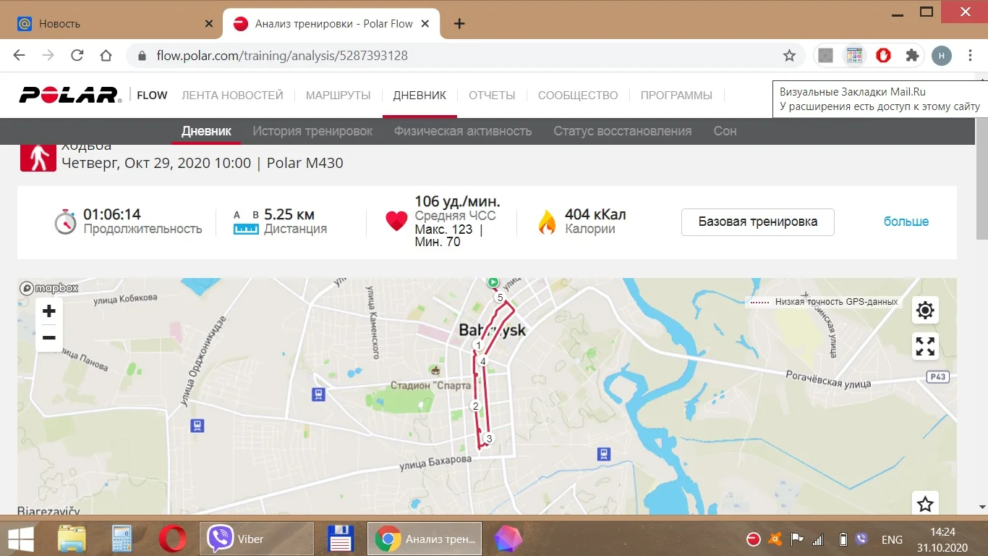Click the 5.25 км distance value
The height and width of the screenshot is (556, 988).
(x=289, y=214)
